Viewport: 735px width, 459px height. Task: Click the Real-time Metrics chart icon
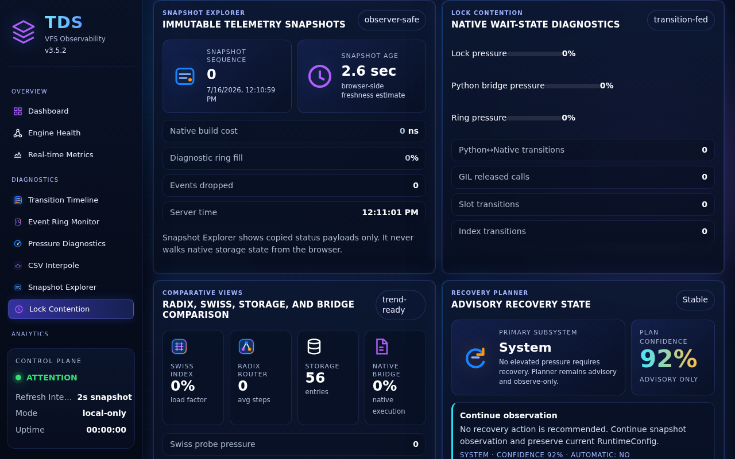[x=18, y=155]
